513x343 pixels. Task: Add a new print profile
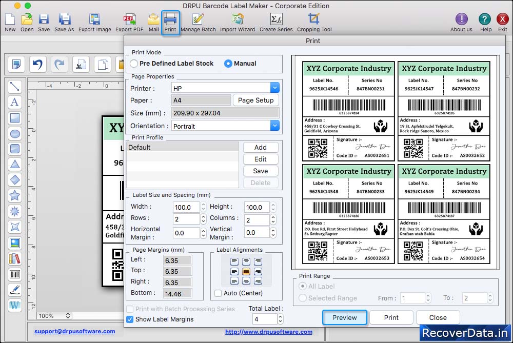click(x=261, y=147)
